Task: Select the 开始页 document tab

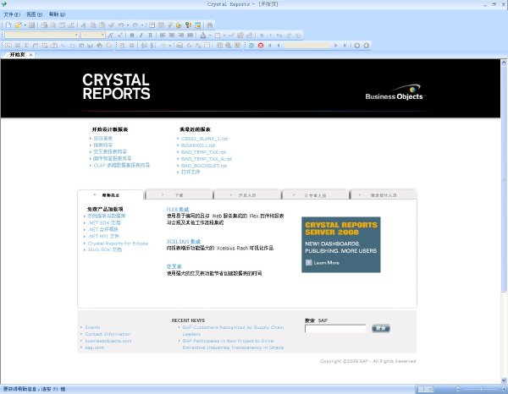Action: pos(17,55)
